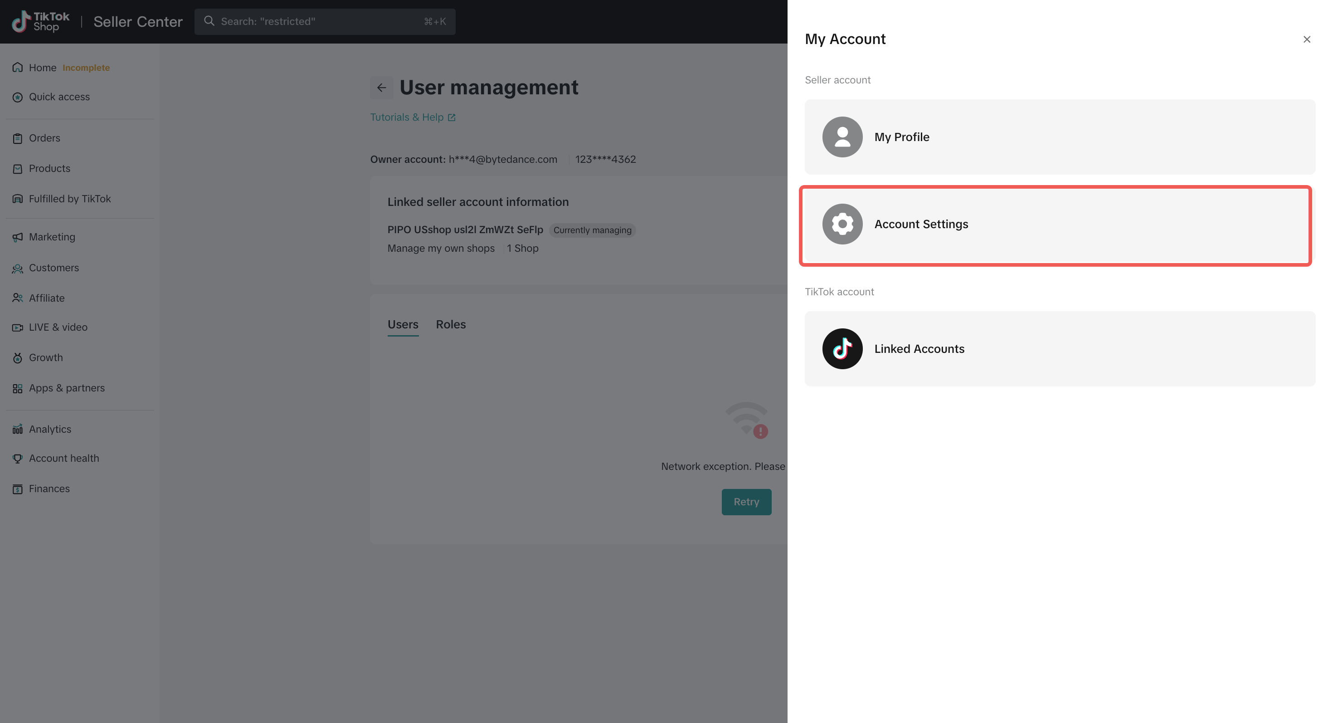Click the Analytics chart icon
Image resolution: width=1333 pixels, height=723 pixels.
pos(18,429)
